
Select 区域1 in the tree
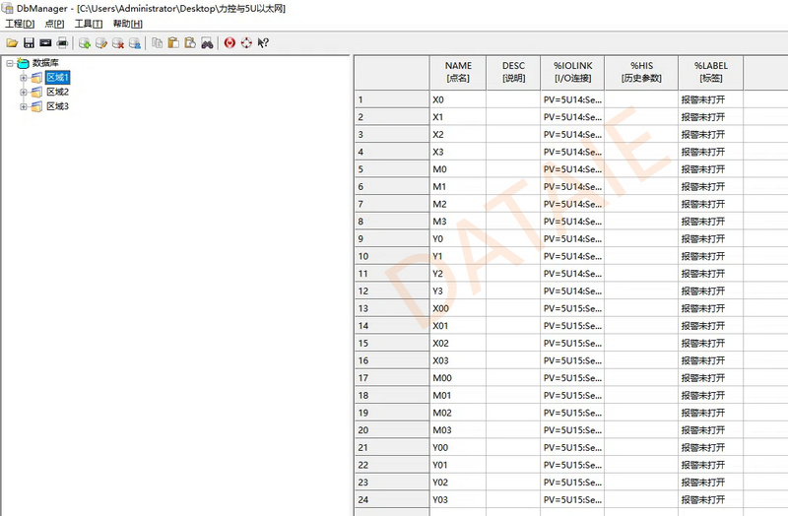pyautogui.click(x=57, y=78)
